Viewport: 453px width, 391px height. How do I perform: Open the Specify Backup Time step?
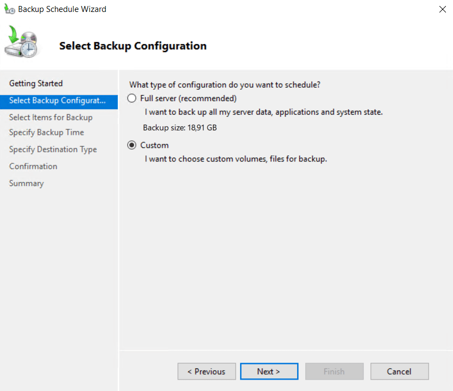coord(46,132)
